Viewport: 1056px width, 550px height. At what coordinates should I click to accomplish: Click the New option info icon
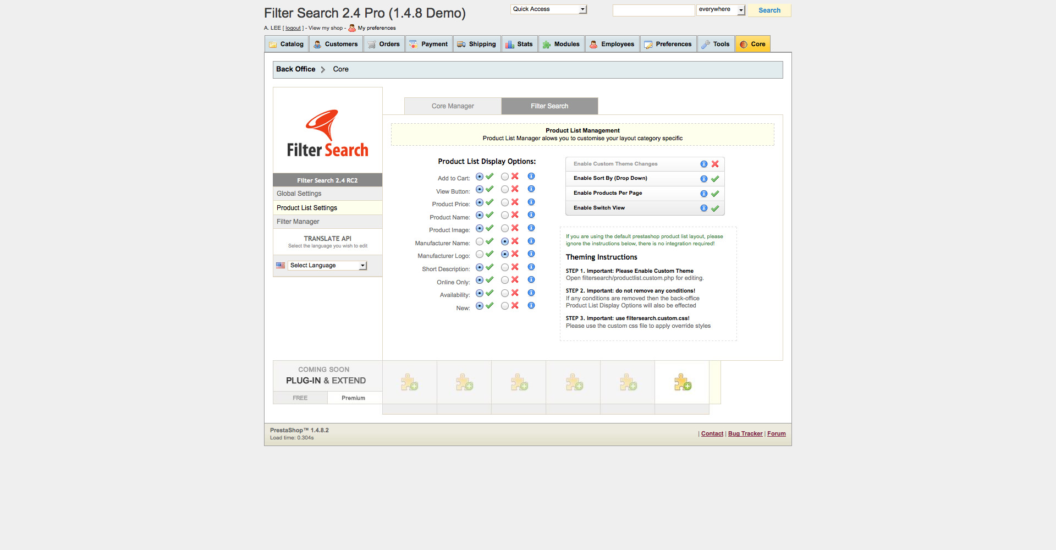tap(531, 306)
